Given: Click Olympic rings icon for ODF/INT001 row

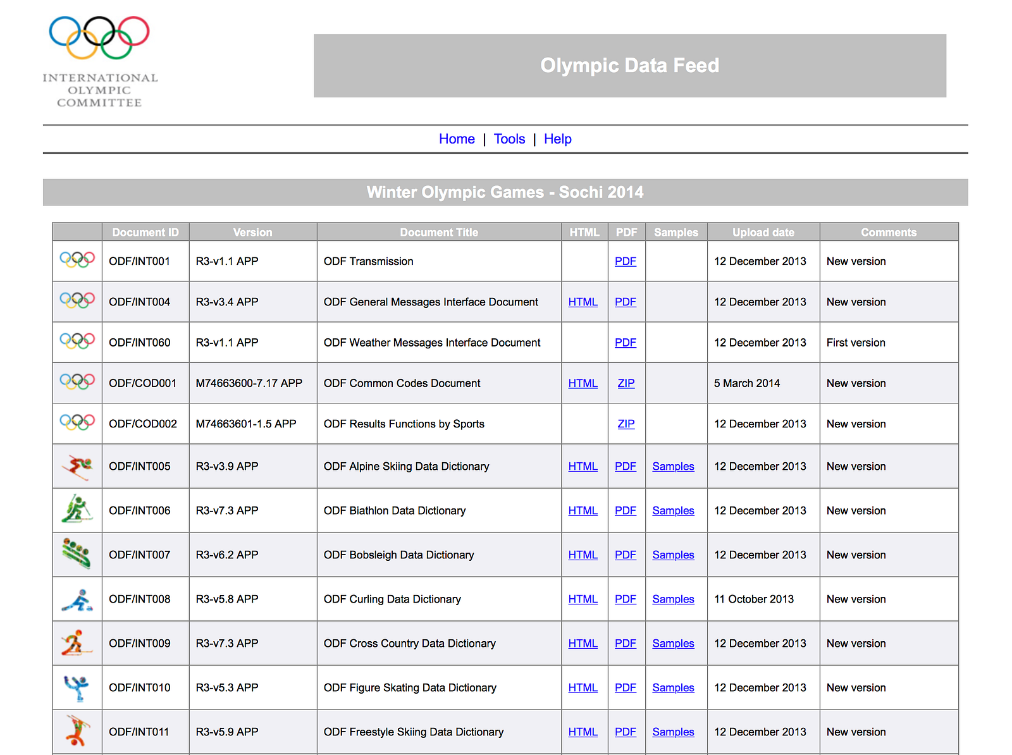Looking at the screenshot, I should tap(77, 260).
